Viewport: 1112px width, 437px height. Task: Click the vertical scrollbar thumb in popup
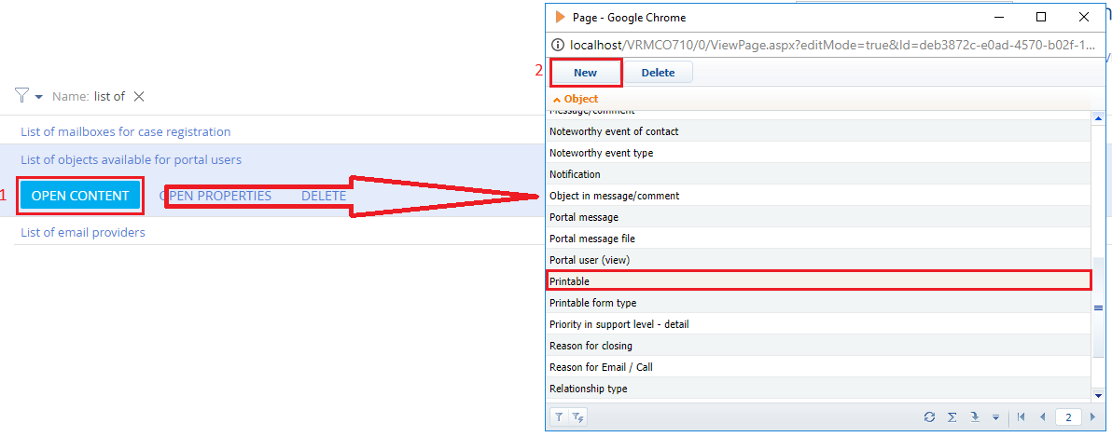[1099, 308]
